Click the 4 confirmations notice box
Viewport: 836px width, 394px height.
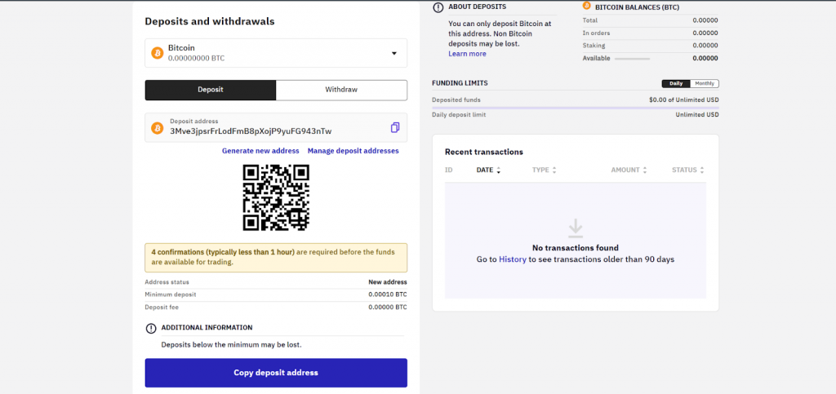[x=276, y=258]
